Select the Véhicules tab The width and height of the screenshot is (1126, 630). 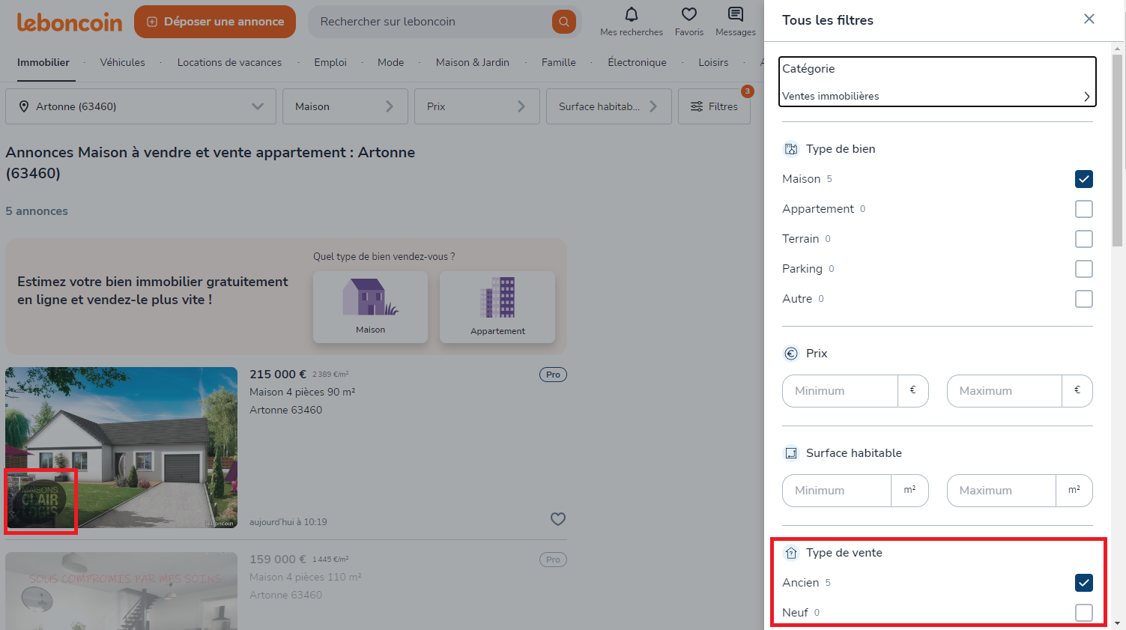(x=123, y=63)
